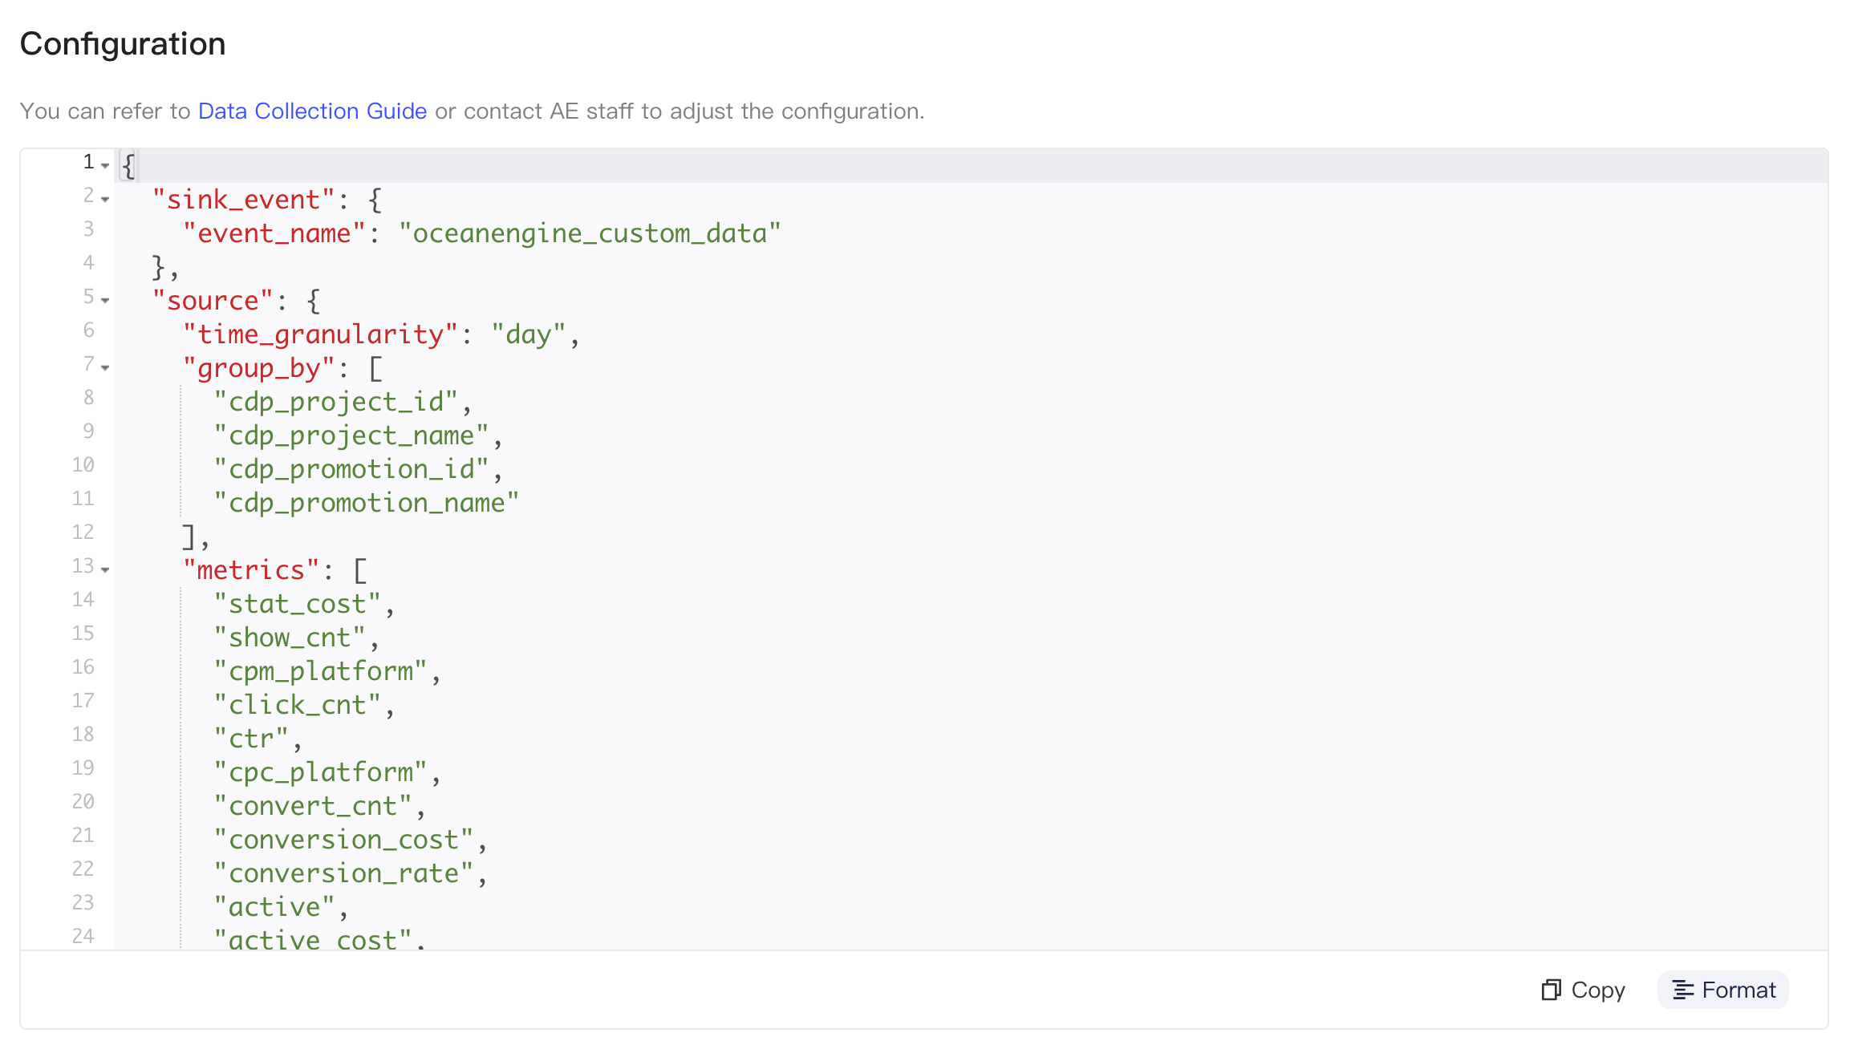Click the "cdp_project_name" entry
The height and width of the screenshot is (1049, 1850).
pos(351,435)
